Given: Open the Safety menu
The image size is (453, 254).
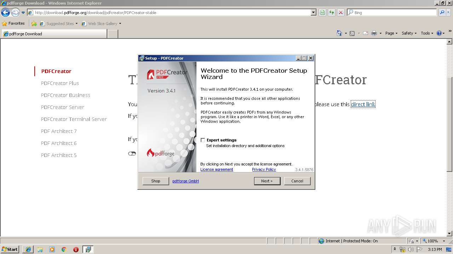Looking at the screenshot, I should tap(409, 33).
